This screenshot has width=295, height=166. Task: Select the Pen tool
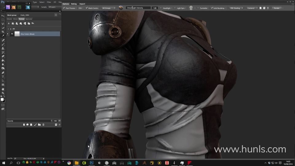pyautogui.click(x=3, y=73)
